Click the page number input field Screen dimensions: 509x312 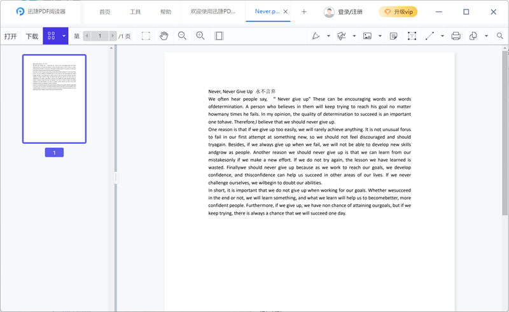100,36
